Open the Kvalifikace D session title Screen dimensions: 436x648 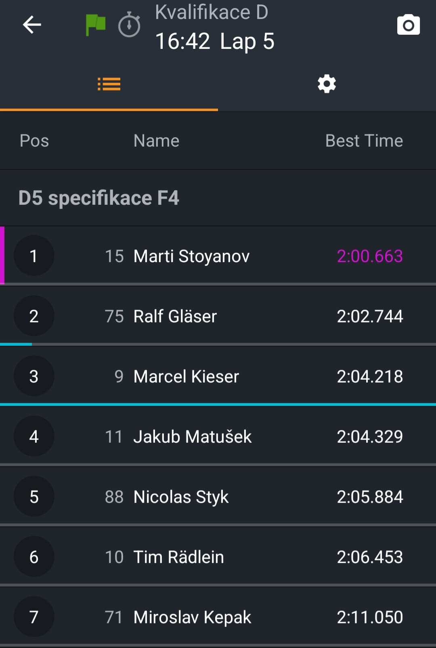click(x=212, y=12)
